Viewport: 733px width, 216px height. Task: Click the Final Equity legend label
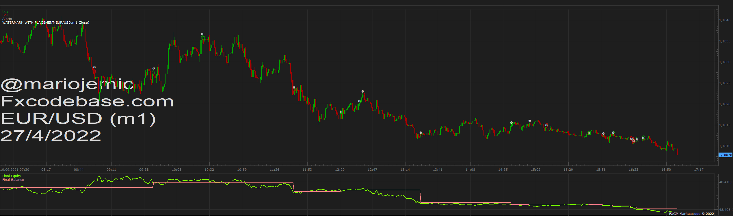pyautogui.click(x=12, y=176)
